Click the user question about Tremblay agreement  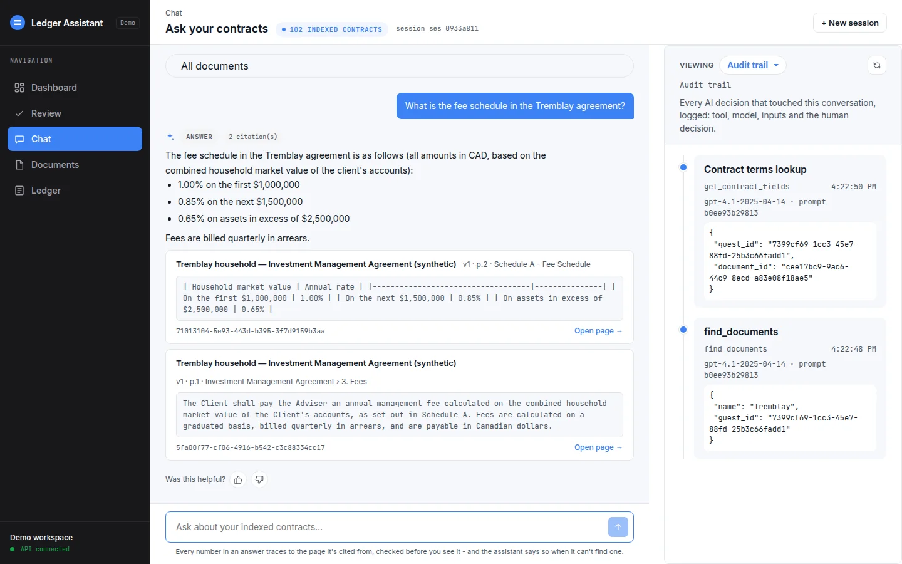coord(515,106)
